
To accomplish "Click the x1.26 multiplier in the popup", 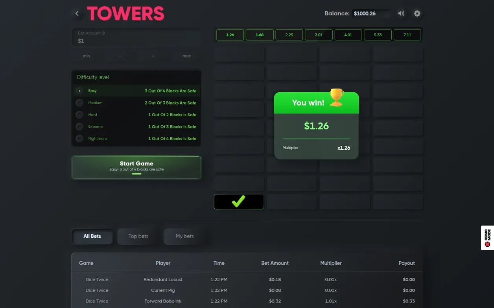I will point(344,148).
